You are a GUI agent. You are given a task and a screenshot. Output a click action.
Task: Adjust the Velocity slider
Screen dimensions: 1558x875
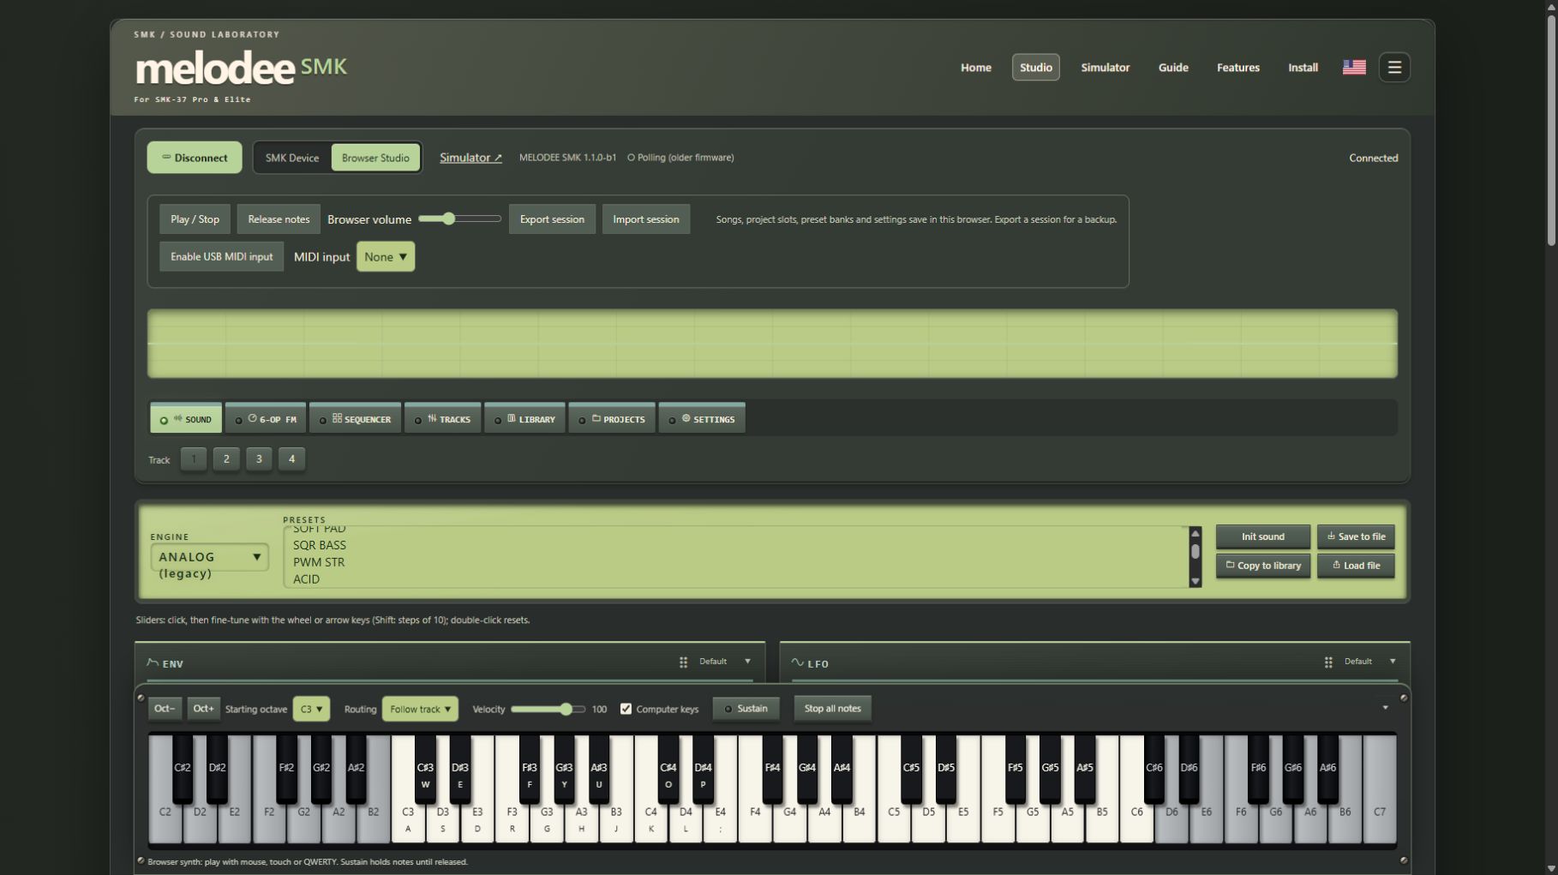click(548, 709)
